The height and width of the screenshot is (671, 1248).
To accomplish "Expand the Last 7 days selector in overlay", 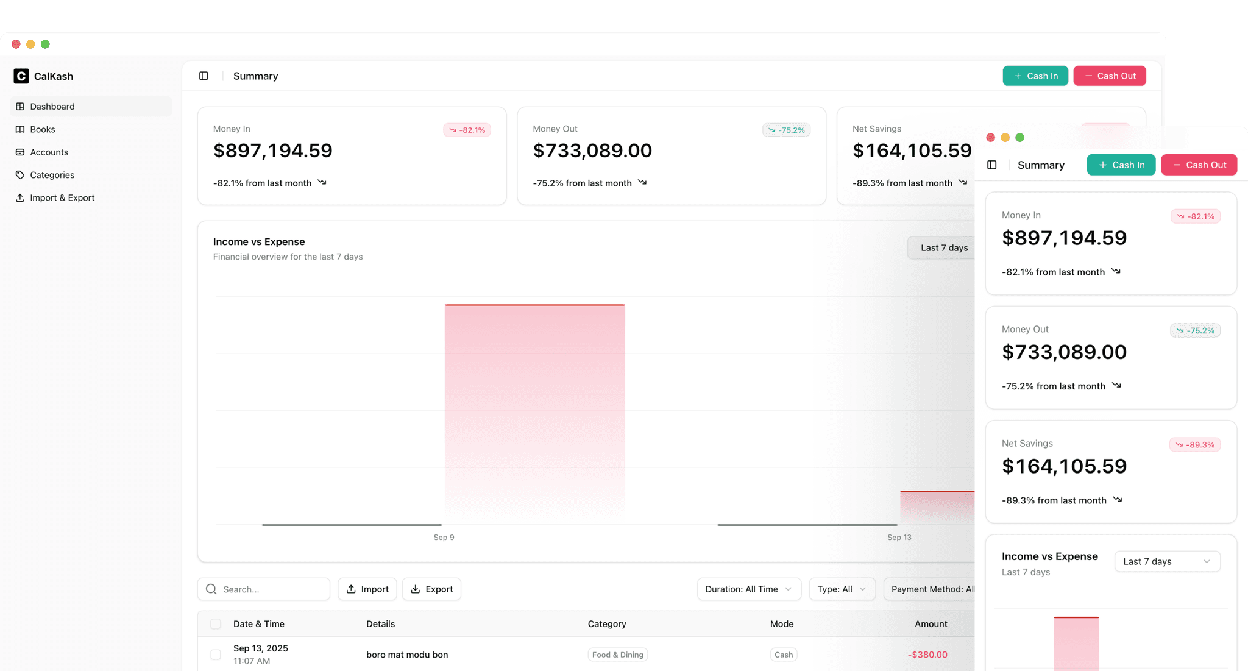I will point(1166,561).
